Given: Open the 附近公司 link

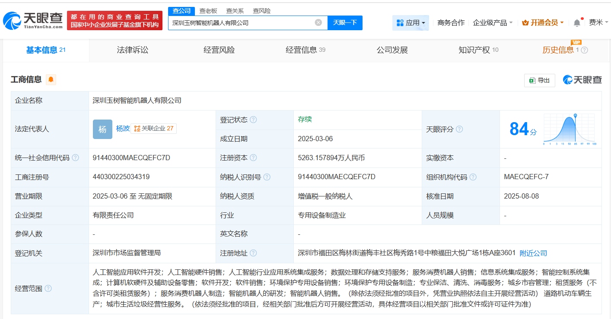Looking at the screenshot, I should (x=533, y=253).
